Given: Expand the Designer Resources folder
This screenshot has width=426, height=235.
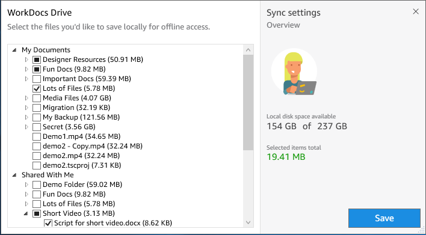Looking at the screenshot, I should [26, 60].
